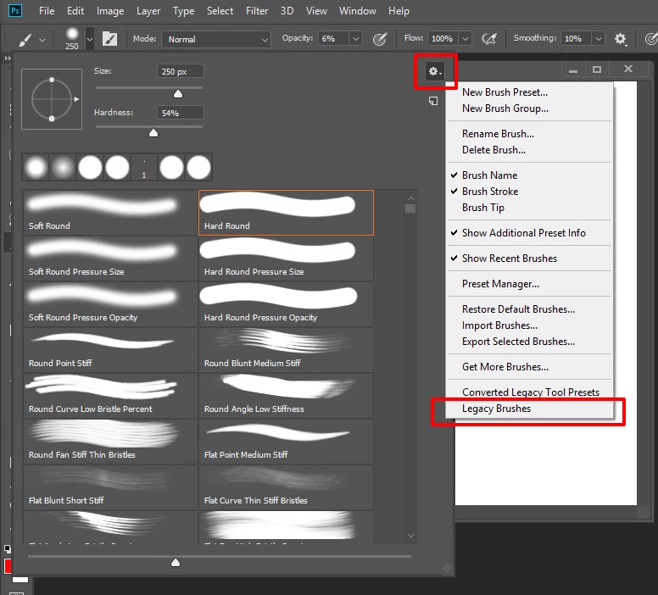This screenshot has height=595, width=658.
Task: Choose Converted Legacy Tool Presets entry
Action: point(529,392)
